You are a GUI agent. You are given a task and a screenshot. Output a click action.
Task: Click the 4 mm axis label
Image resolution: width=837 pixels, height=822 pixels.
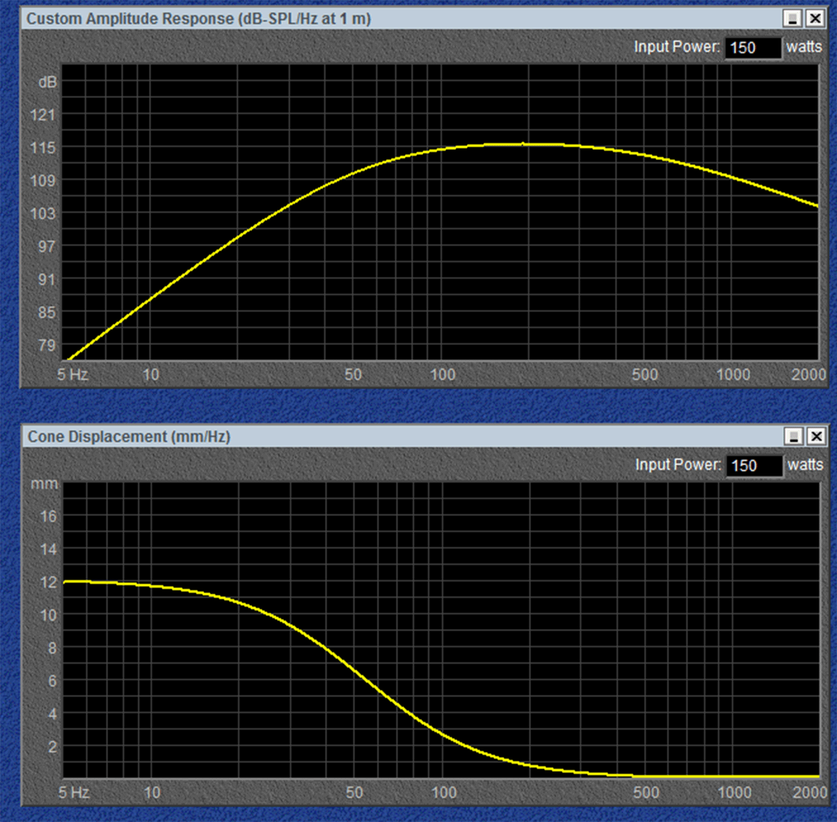(x=53, y=714)
